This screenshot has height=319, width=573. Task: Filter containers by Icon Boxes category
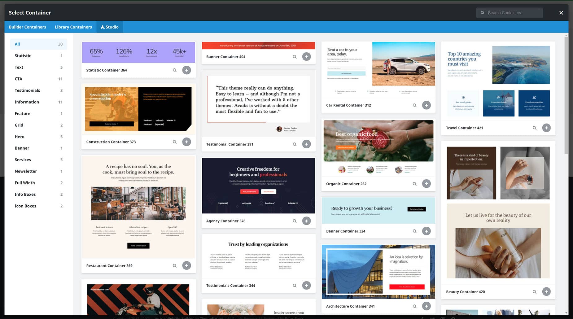(x=39, y=206)
